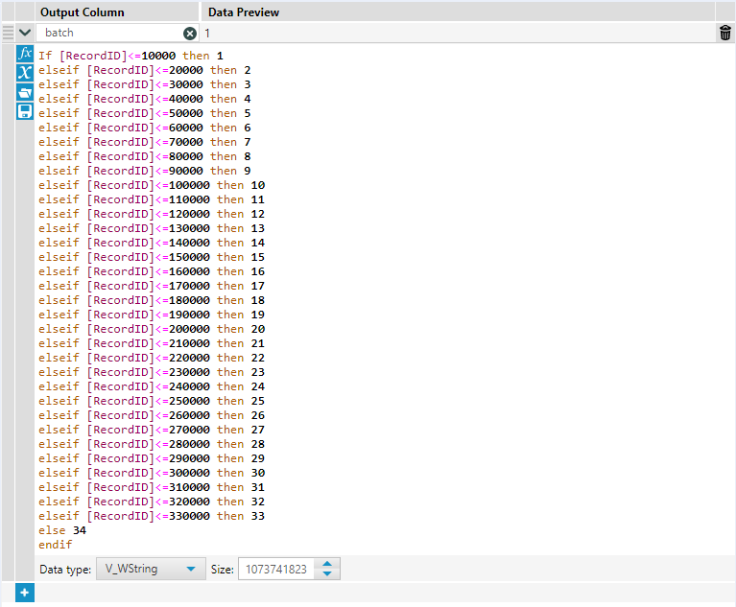The image size is (736, 607).
Task: Increase the Size value with the up arrow
Action: pos(327,564)
